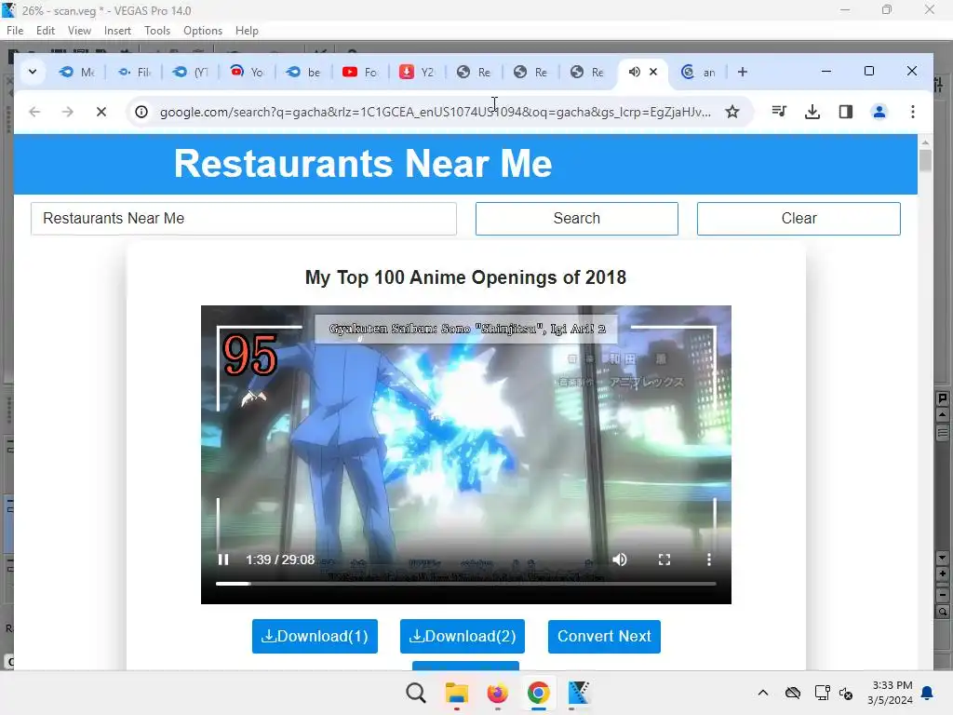Switch to the 'Fil' browser tab
The image size is (953, 715).
[134, 72]
